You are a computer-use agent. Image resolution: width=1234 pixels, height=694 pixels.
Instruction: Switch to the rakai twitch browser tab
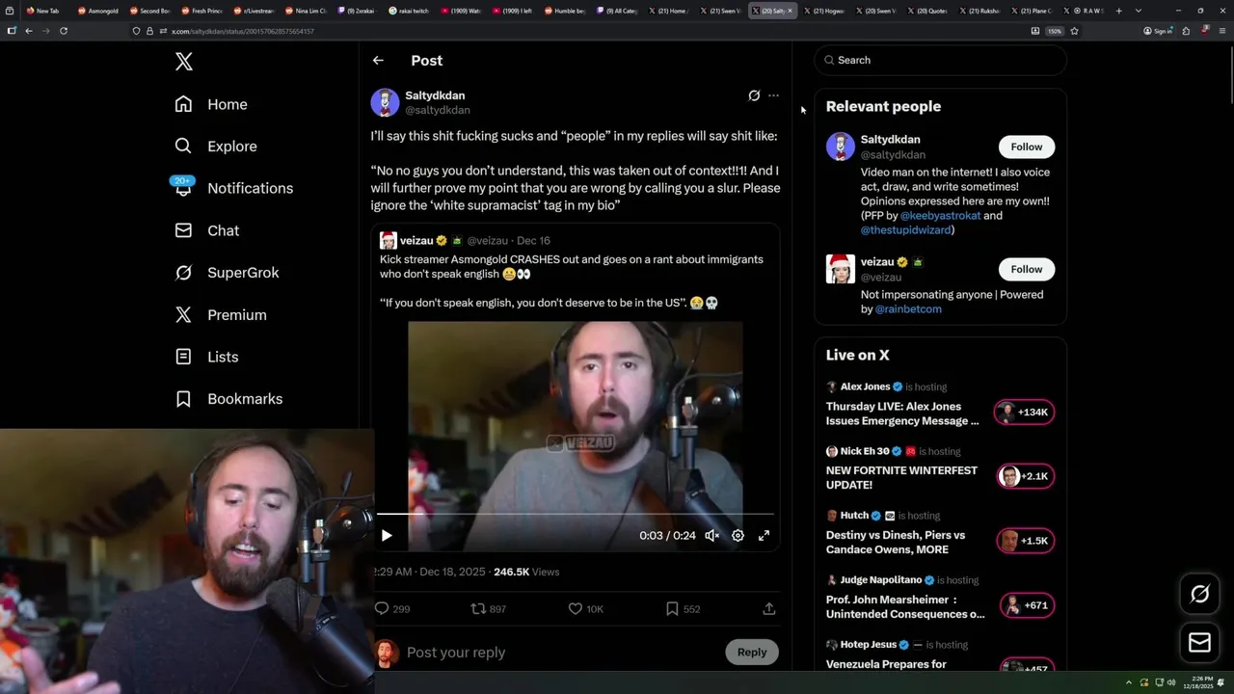pos(410,11)
